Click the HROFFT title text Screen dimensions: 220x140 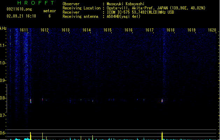pos(36,3)
